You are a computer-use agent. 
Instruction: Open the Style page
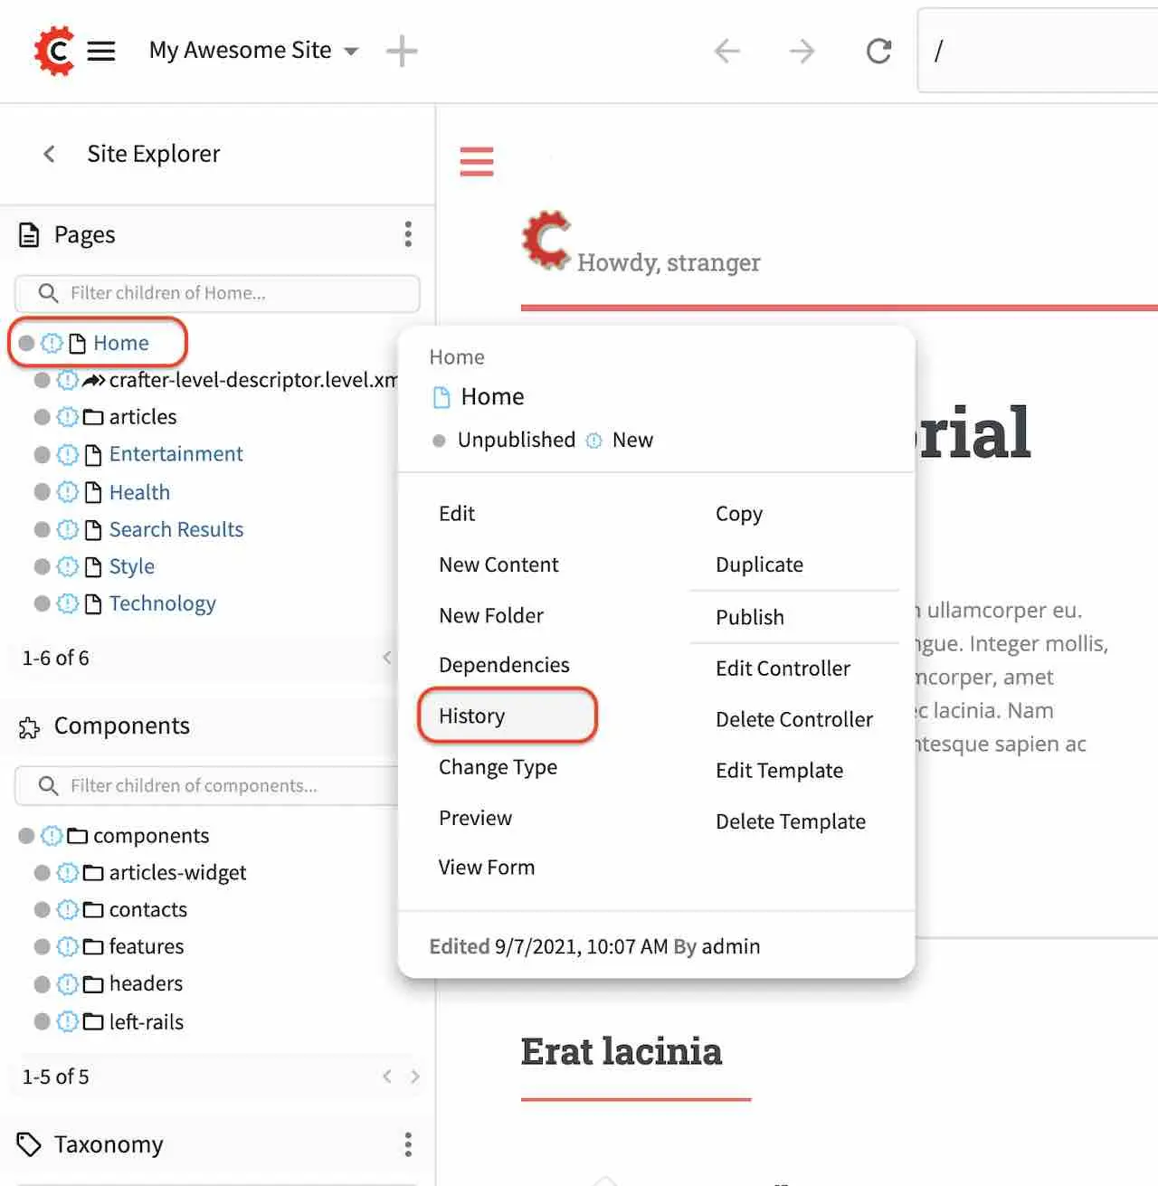132,566
